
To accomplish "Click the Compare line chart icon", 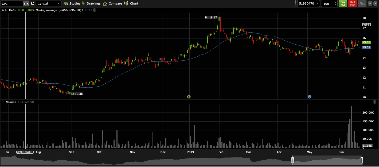I will [x=105, y=3].
